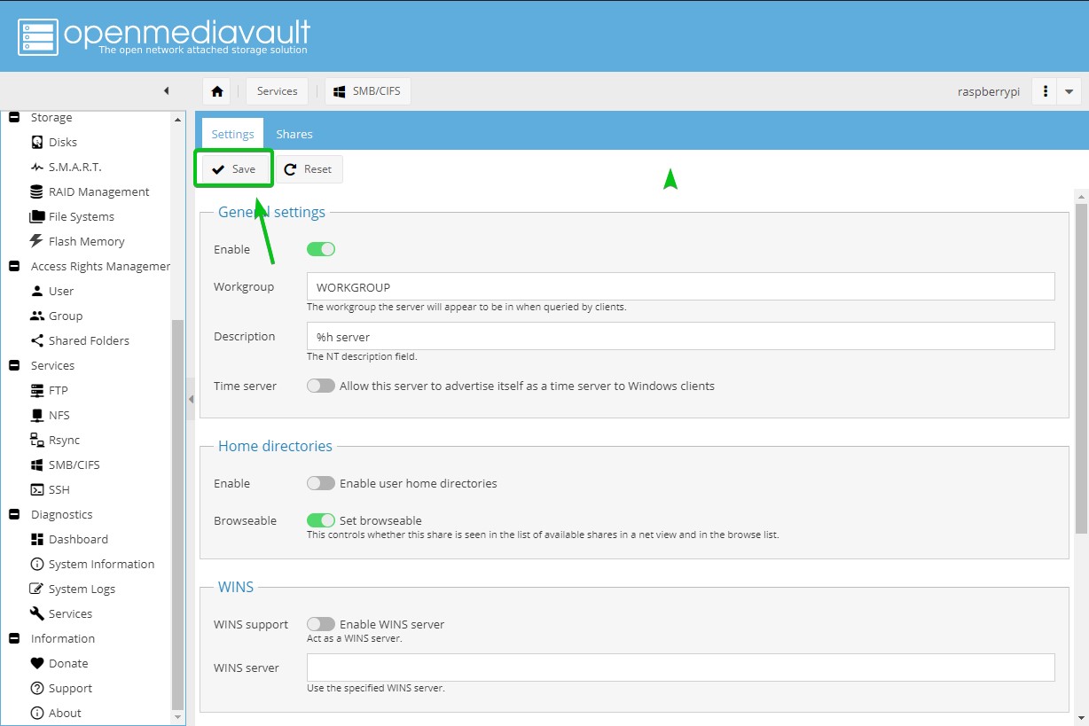Open the user dropdown arrow near raspberrypi

1069,91
